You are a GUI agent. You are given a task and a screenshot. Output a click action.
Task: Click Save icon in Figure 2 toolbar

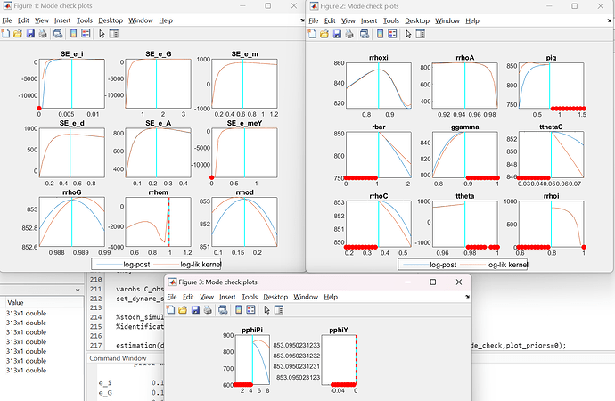click(x=337, y=34)
